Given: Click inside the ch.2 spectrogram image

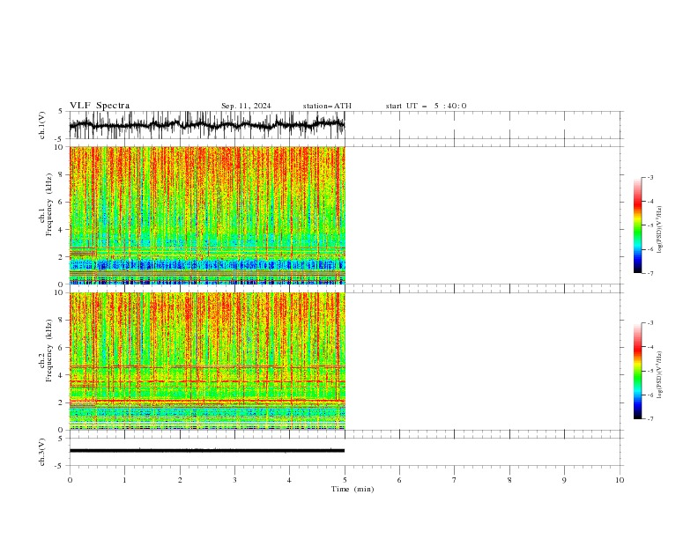Looking at the screenshot, I should click(207, 361).
